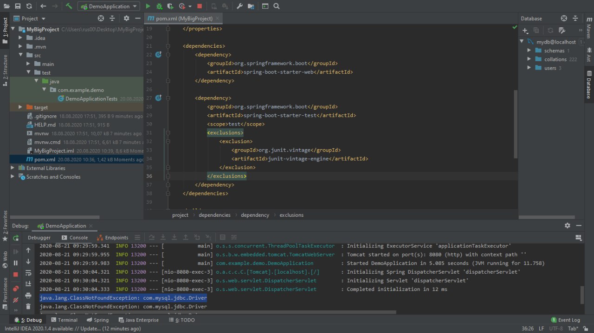Toggle soft-wrap in console
Viewport: 594px width, 333px height.
pos(28,273)
